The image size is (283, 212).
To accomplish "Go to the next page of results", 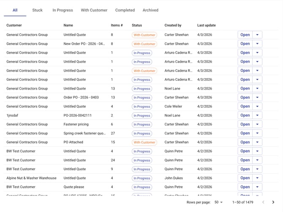I will click(273, 202).
